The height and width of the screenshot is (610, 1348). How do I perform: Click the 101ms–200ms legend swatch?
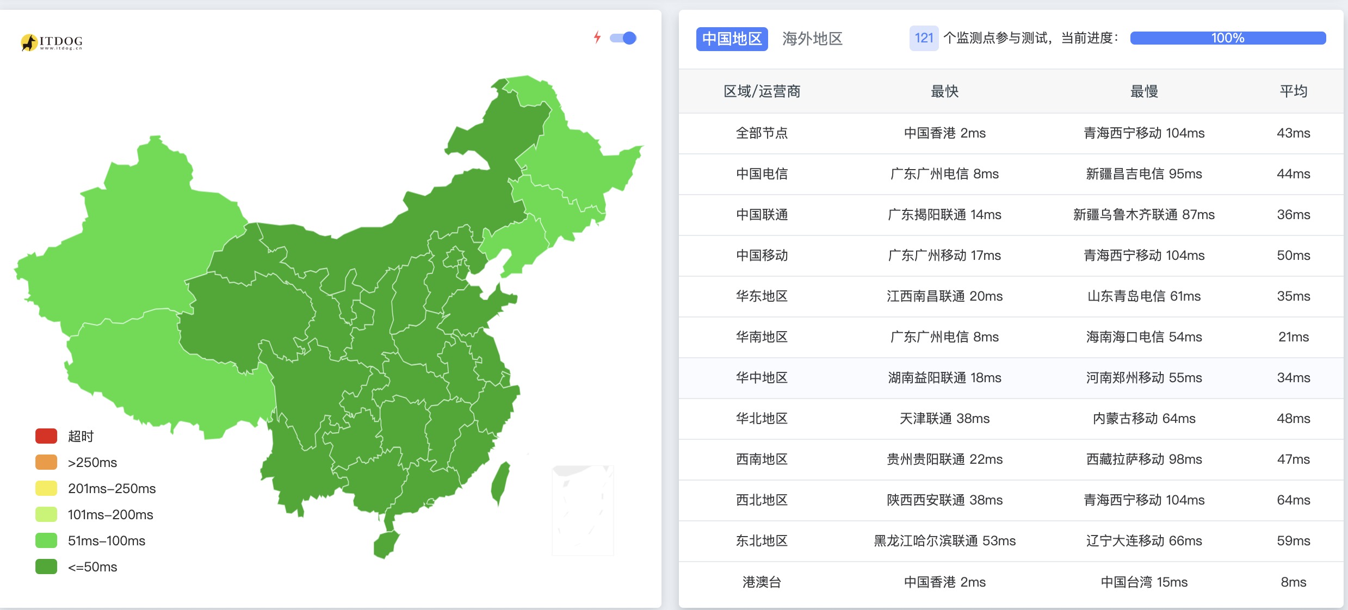click(46, 514)
